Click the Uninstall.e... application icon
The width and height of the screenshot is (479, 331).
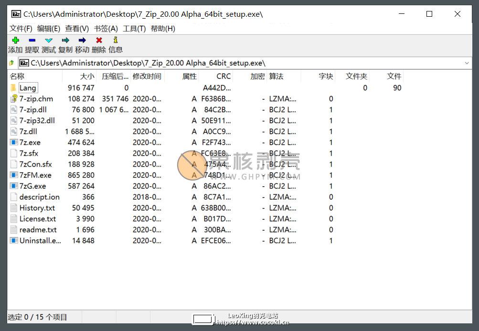[x=14, y=241]
